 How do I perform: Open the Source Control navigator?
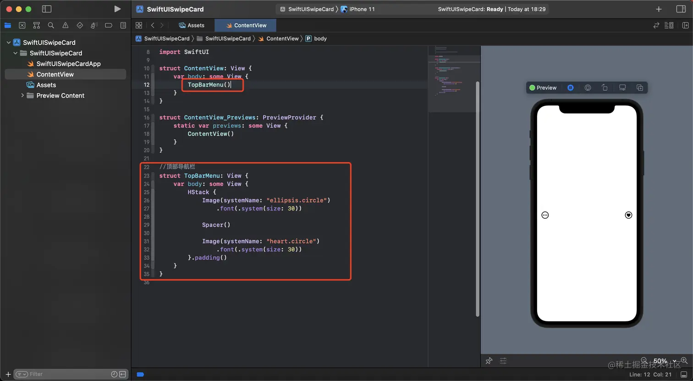click(22, 25)
